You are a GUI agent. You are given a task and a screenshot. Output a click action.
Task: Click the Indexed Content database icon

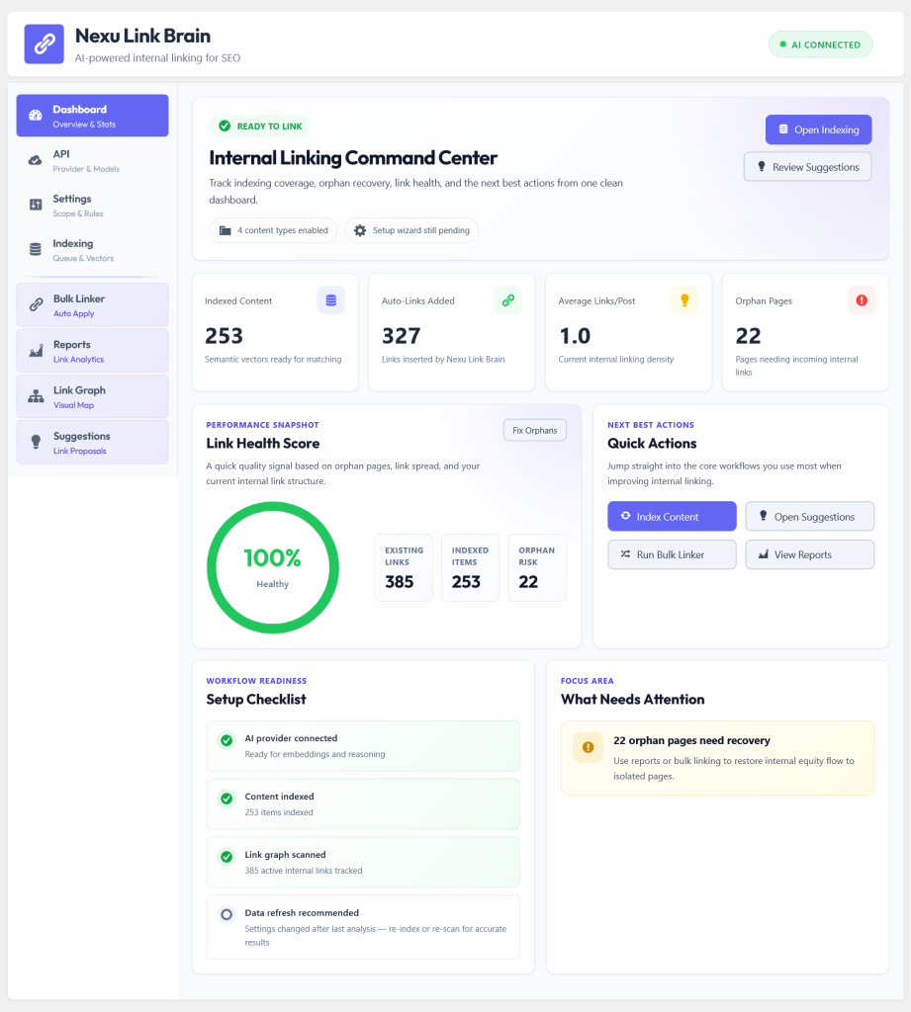pos(330,300)
